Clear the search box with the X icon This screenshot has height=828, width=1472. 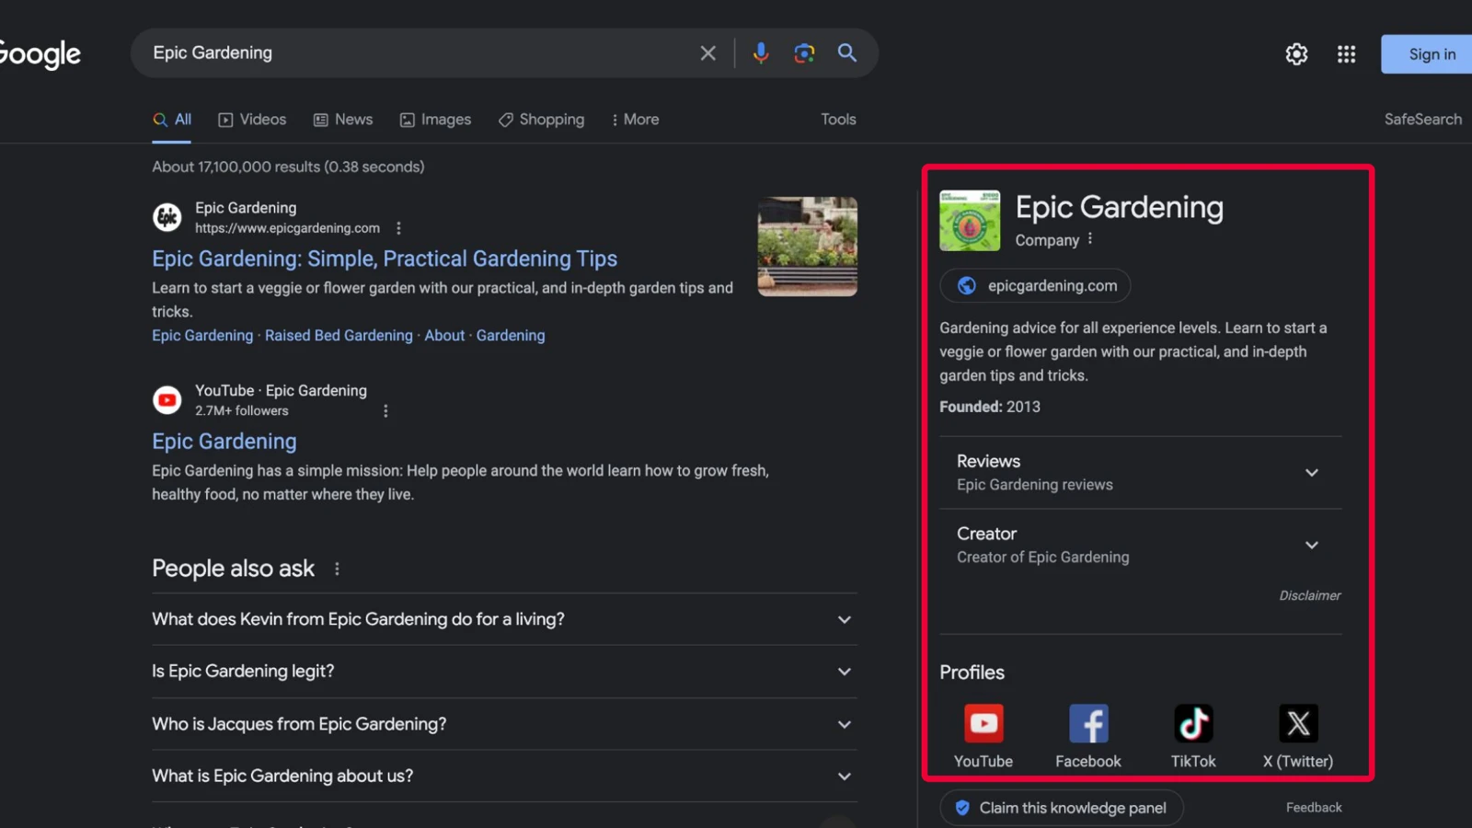click(707, 53)
